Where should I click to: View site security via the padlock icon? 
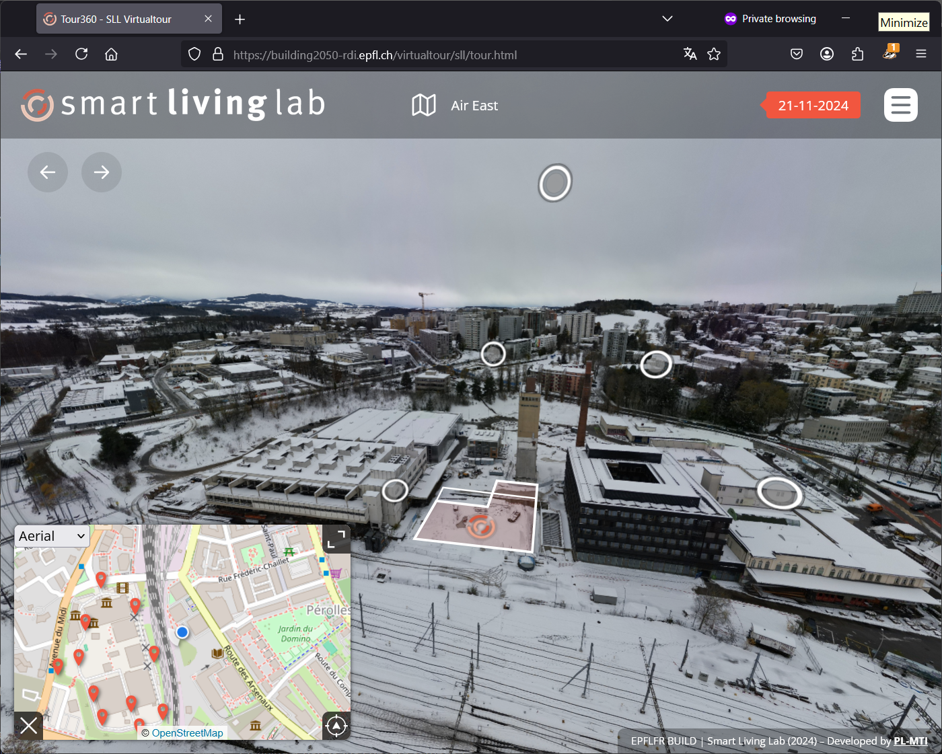(218, 54)
